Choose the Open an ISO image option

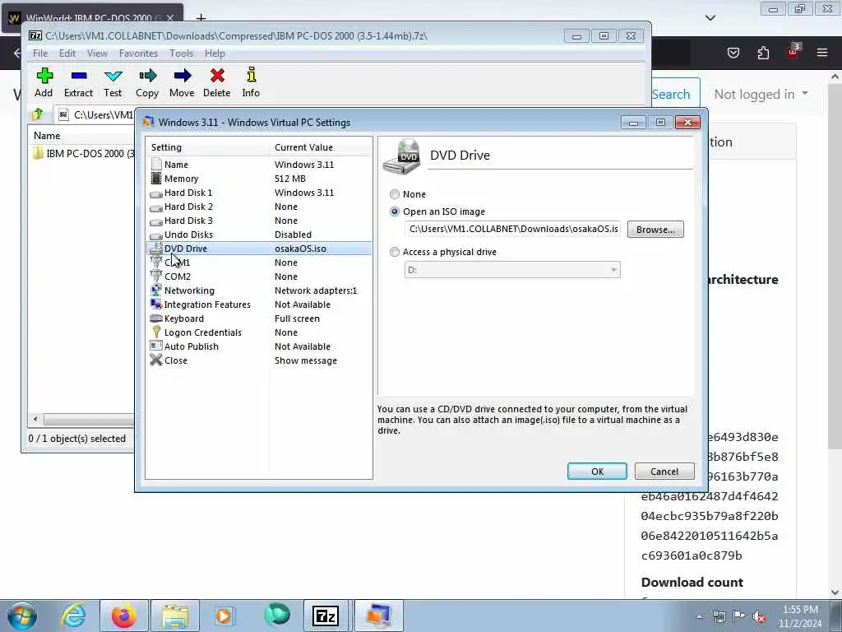click(x=395, y=211)
